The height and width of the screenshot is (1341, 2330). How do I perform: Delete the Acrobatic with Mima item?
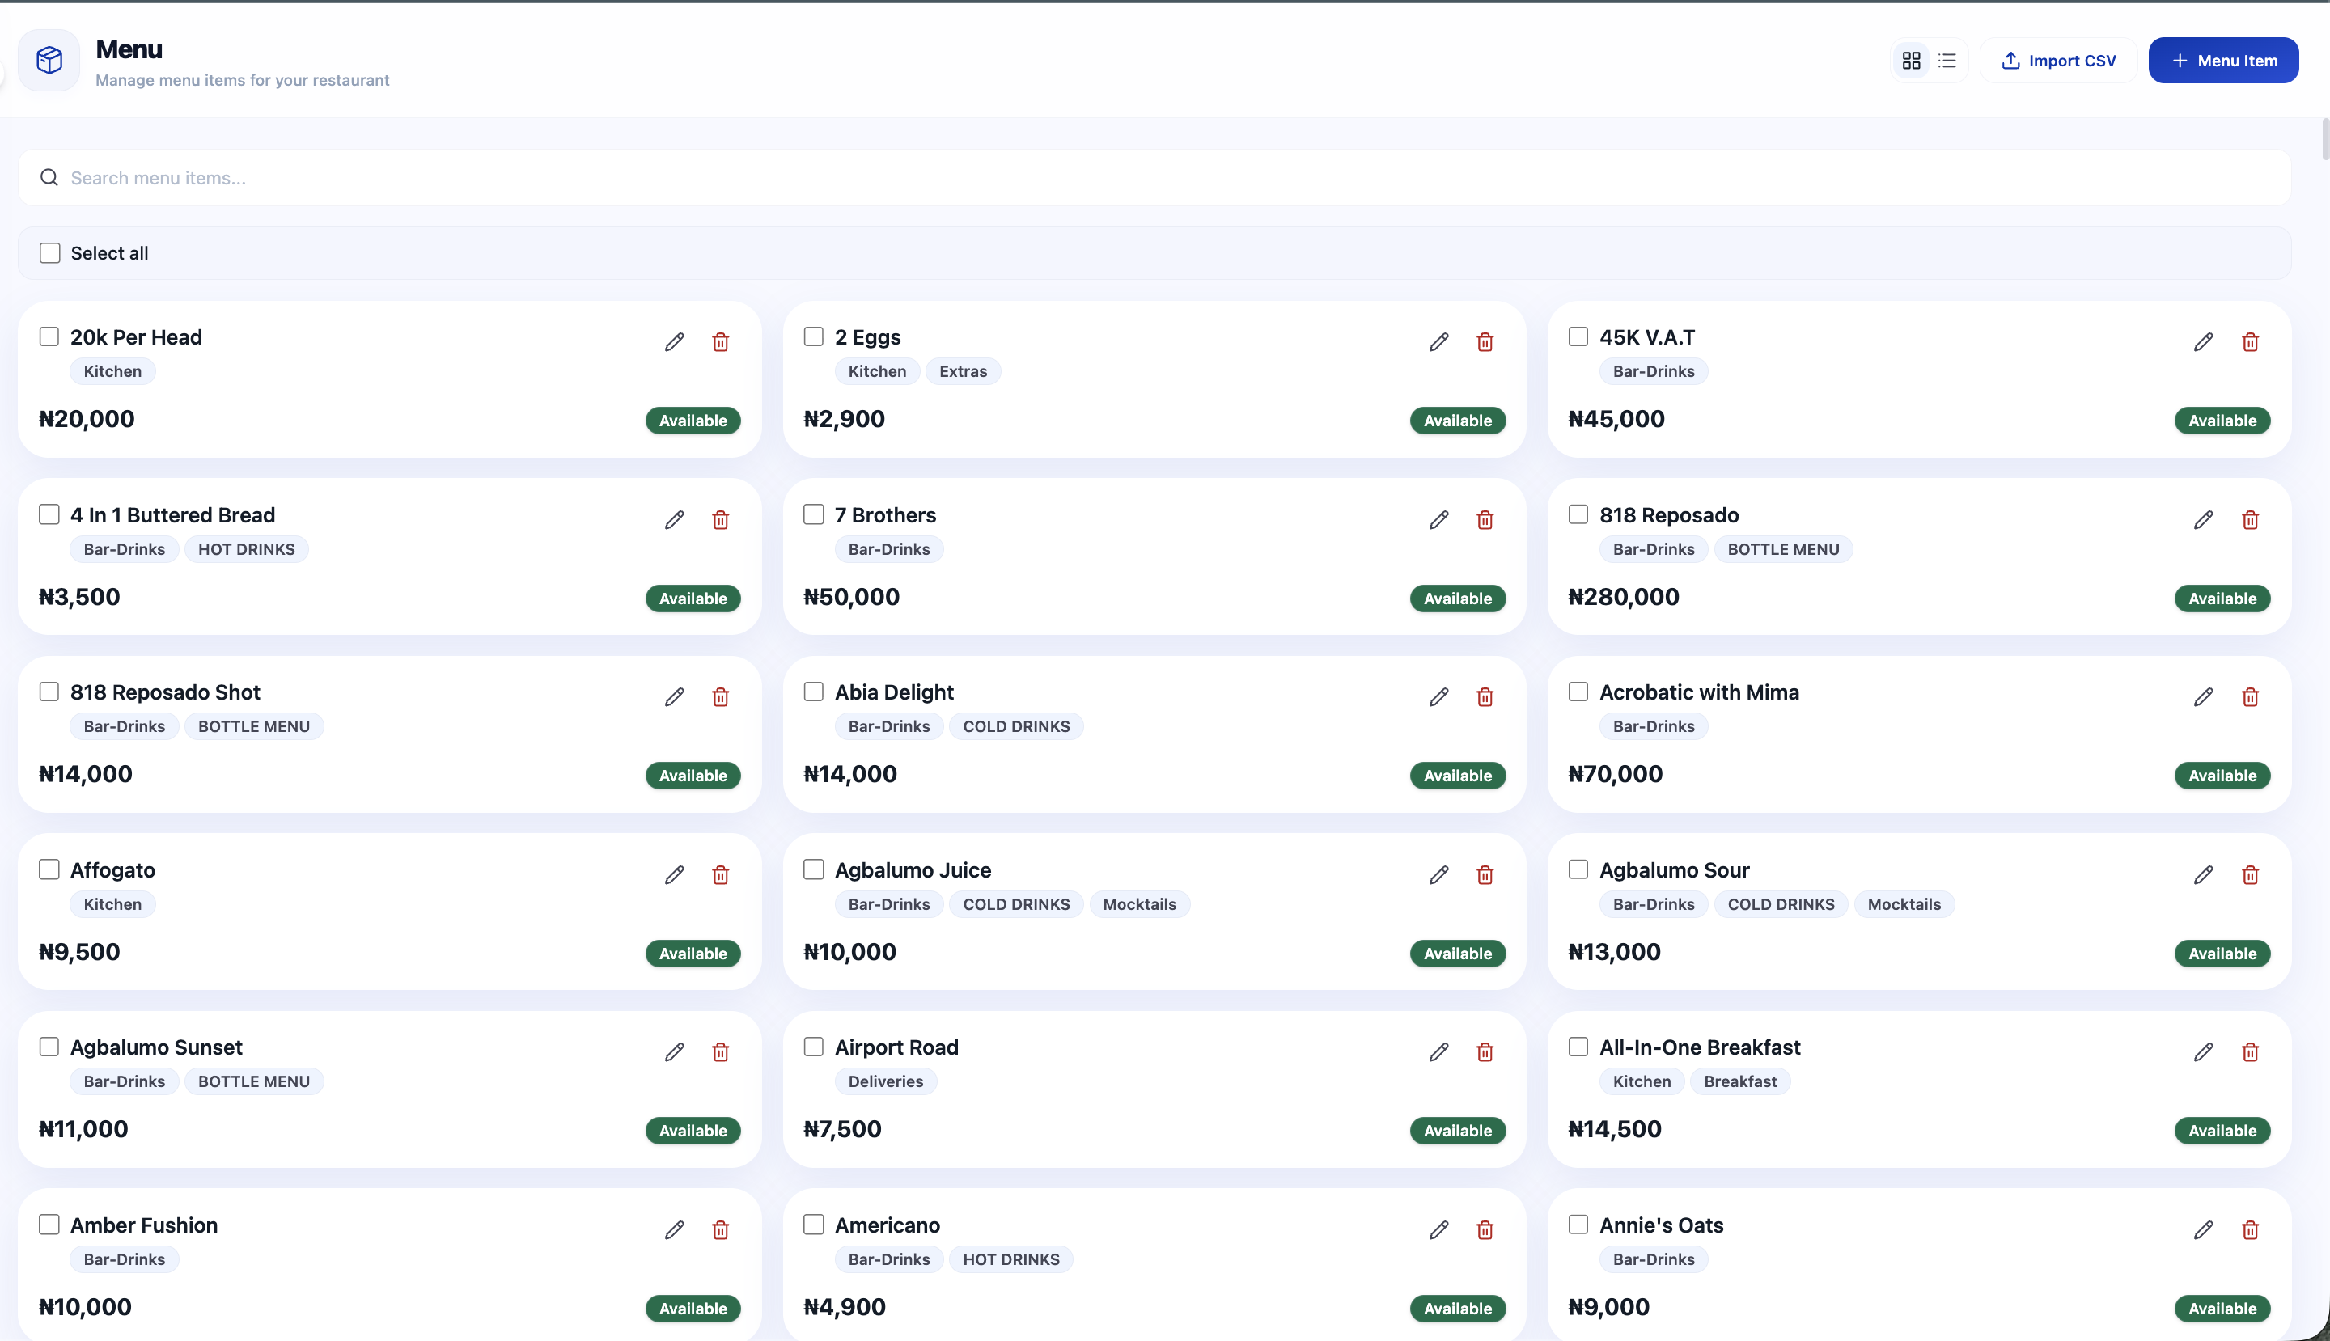[x=2250, y=697]
